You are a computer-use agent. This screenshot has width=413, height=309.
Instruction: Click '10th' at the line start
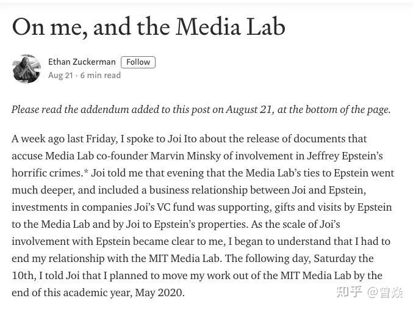coord(23,275)
